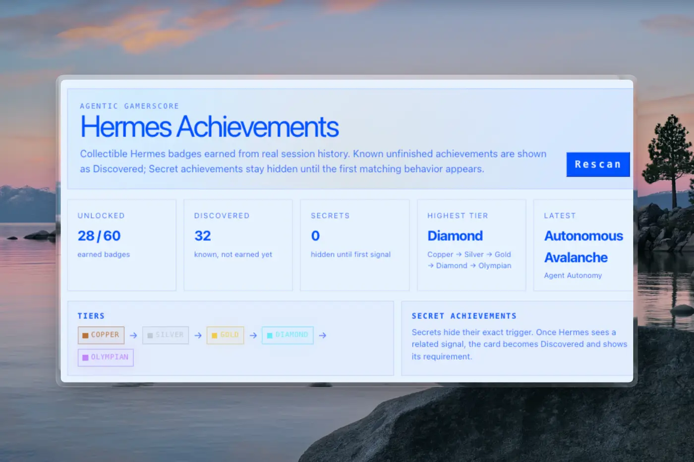The width and height of the screenshot is (694, 462).
Task: Click the UNLOCKED card label
Action: (x=101, y=216)
